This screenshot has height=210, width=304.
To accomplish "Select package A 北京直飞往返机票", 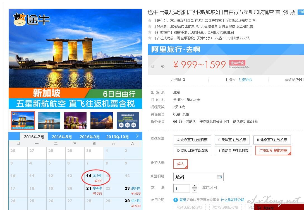I will pyautogui.click(x=192, y=140).
